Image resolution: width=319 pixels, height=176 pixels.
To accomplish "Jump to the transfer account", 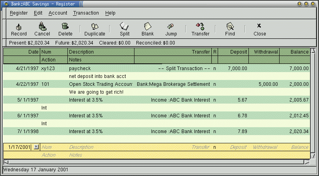I will [171, 27].
